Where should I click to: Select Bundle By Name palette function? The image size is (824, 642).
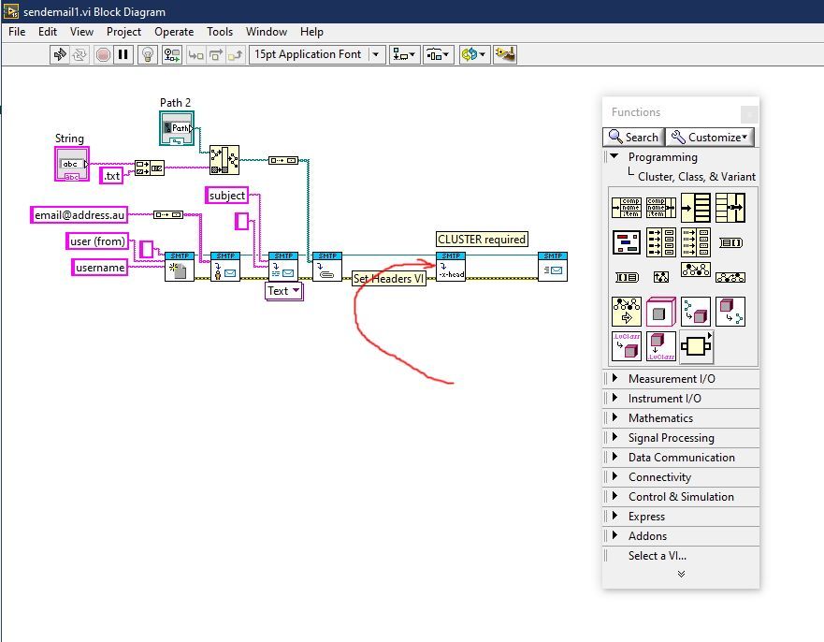(661, 208)
